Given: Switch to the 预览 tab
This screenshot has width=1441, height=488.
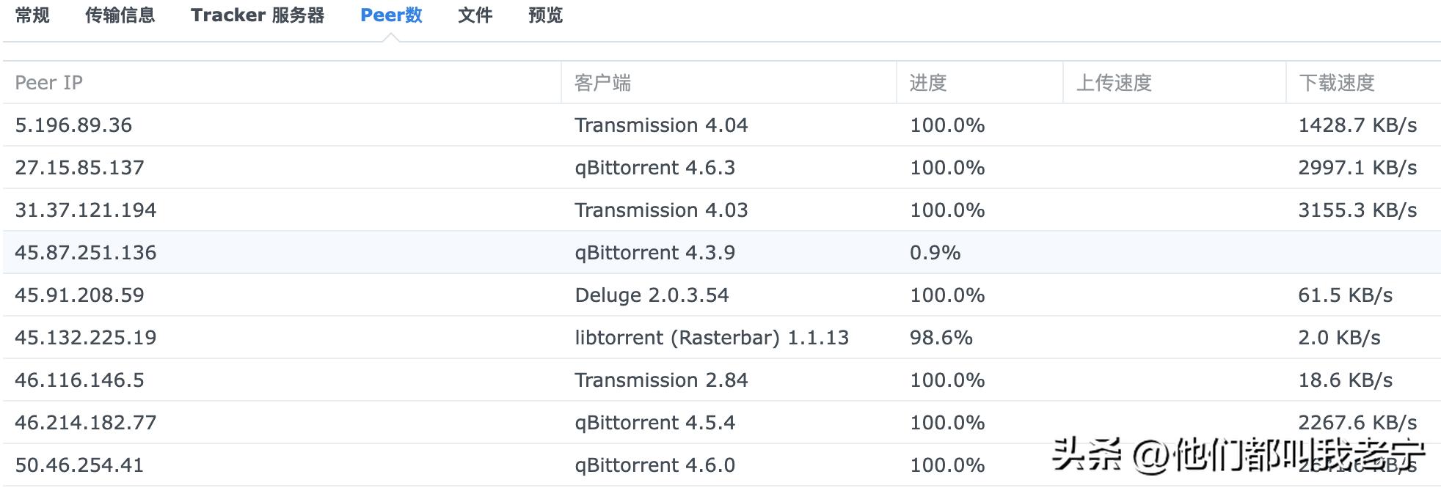Looking at the screenshot, I should tap(545, 15).
